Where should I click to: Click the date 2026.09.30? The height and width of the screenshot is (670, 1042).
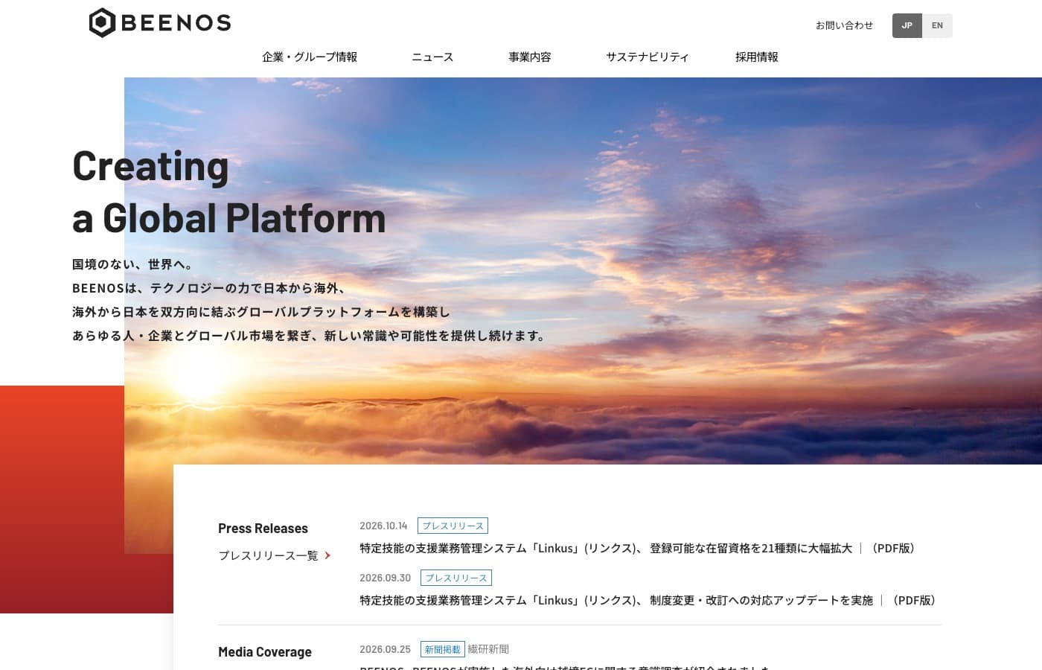(385, 578)
